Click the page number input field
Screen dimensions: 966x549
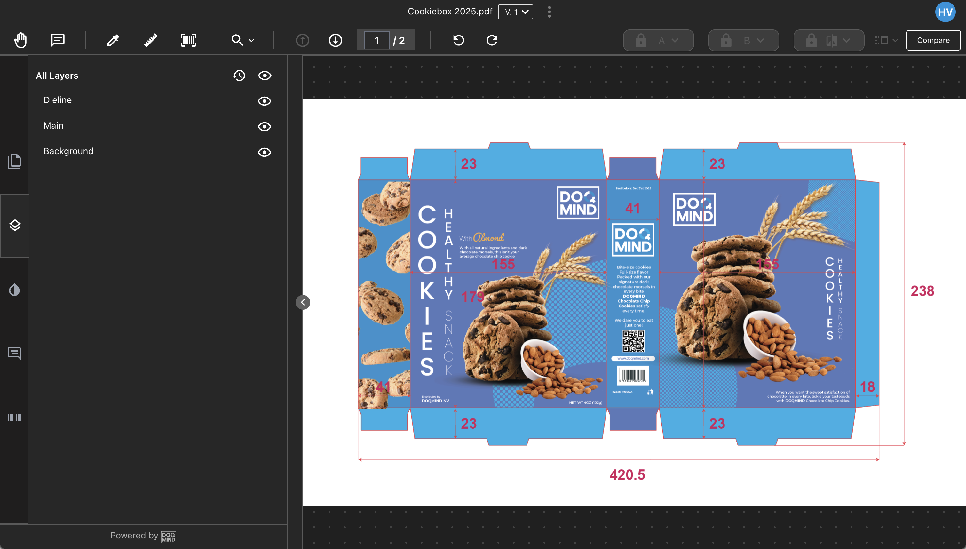click(x=376, y=40)
